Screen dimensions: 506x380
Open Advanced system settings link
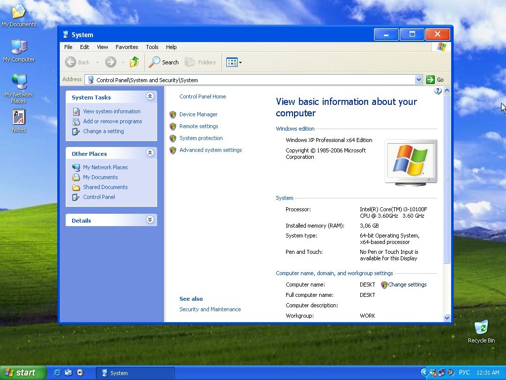[211, 150]
